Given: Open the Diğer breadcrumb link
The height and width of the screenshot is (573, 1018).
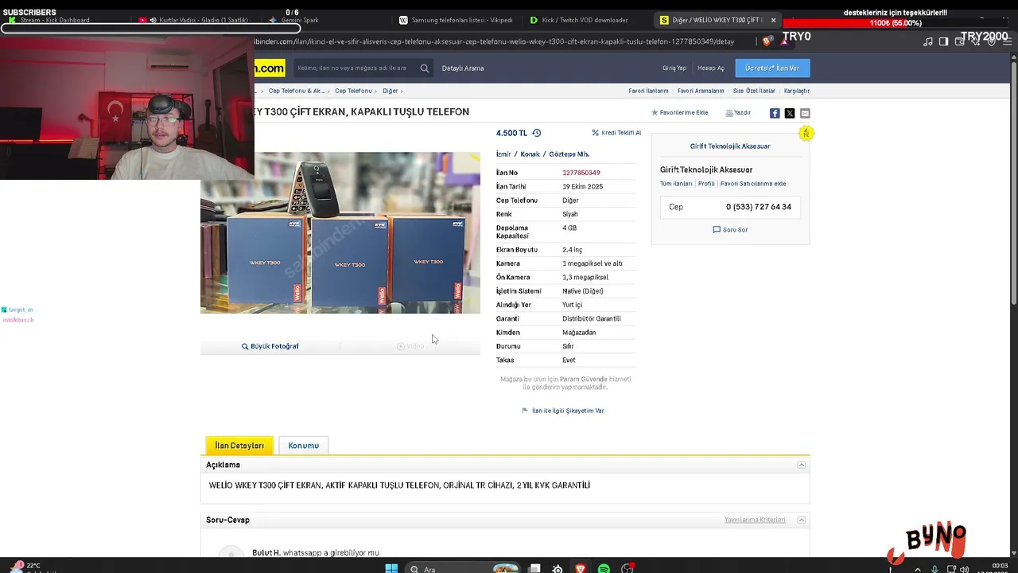Looking at the screenshot, I should pyautogui.click(x=390, y=91).
